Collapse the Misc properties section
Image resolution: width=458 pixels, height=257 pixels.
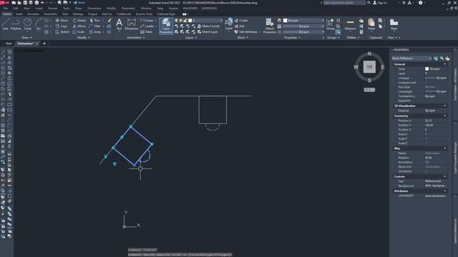[x=445, y=148]
